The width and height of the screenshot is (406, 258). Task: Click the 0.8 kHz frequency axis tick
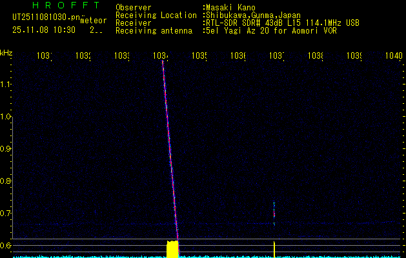[x=6, y=181]
